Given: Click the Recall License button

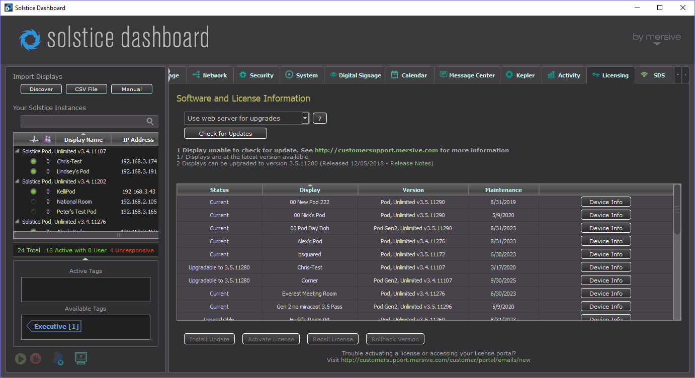Looking at the screenshot, I should tap(333, 339).
